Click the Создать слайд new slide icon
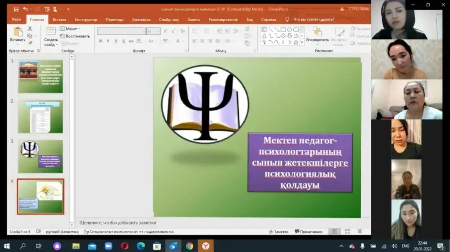The height and width of the screenshot is (252, 450). tap(51, 32)
